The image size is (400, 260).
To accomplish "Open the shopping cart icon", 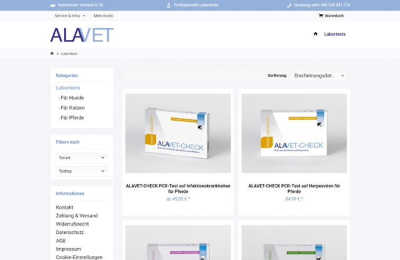I will [x=321, y=15].
